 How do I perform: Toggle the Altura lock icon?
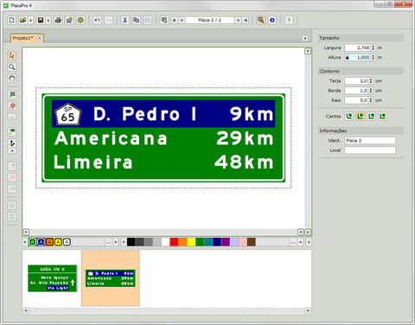[348, 57]
